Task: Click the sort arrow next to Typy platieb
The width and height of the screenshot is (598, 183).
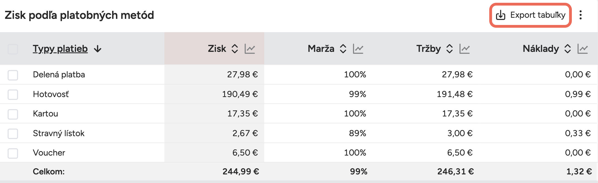Action: 98,49
